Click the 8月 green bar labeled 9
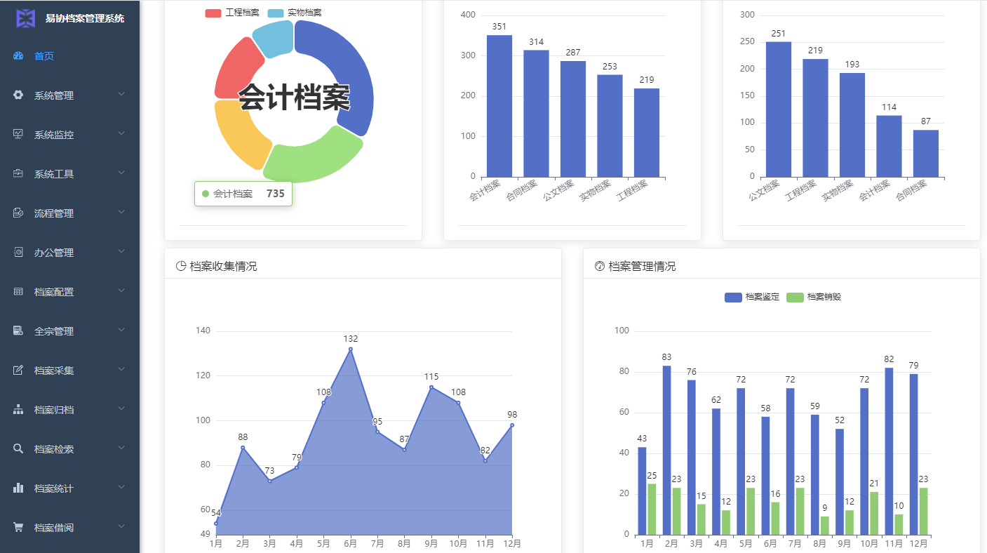 (x=825, y=526)
